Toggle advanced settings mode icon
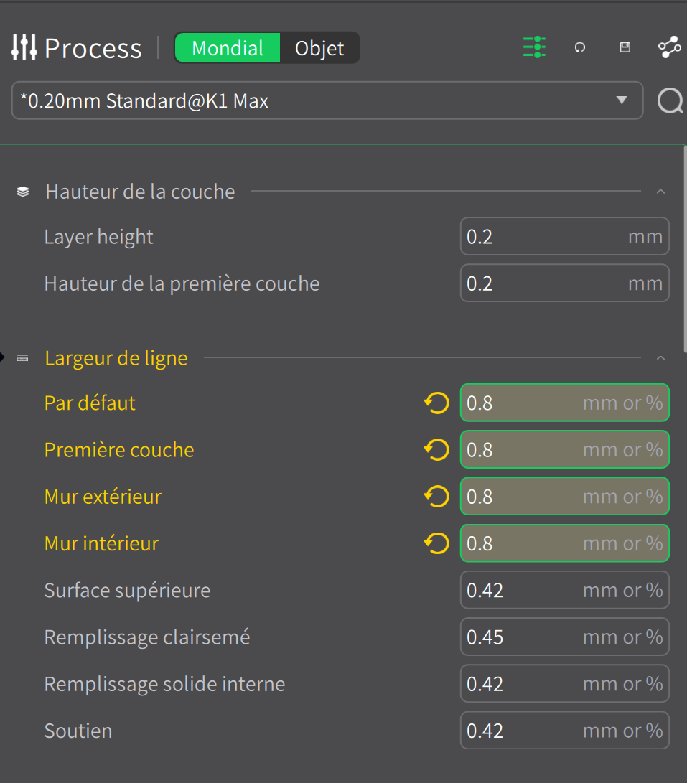This screenshot has height=783, width=687. (x=533, y=47)
